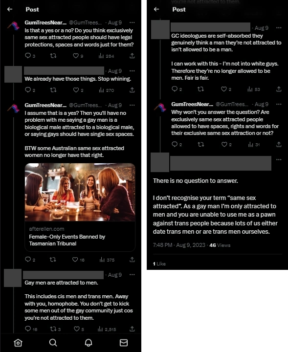
Task: Open more options on 'There is no question' post
Action: 279,159
